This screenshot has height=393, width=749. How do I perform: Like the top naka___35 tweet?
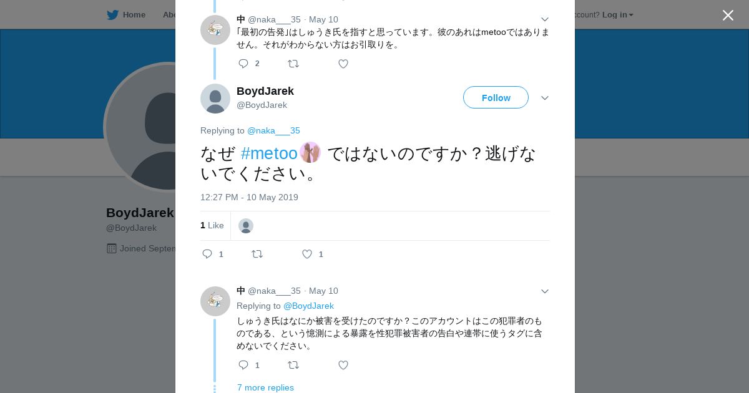click(x=343, y=64)
